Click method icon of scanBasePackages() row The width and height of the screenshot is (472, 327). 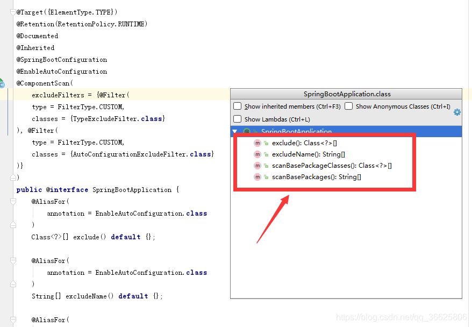click(x=258, y=177)
